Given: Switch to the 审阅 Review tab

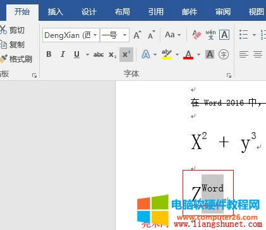Looking at the screenshot, I should pyautogui.click(x=223, y=12).
